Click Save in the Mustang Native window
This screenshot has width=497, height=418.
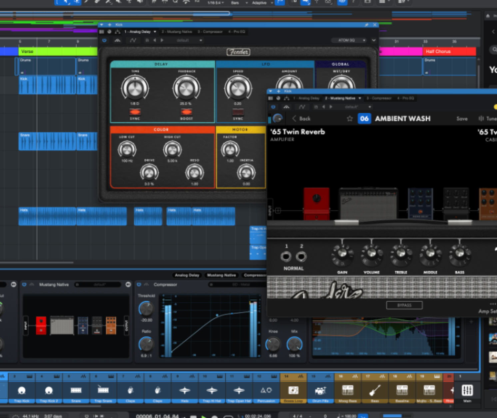tap(462, 118)
